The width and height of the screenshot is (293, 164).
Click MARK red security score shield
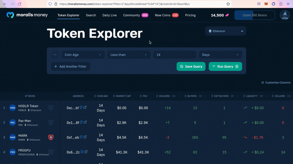51,137
